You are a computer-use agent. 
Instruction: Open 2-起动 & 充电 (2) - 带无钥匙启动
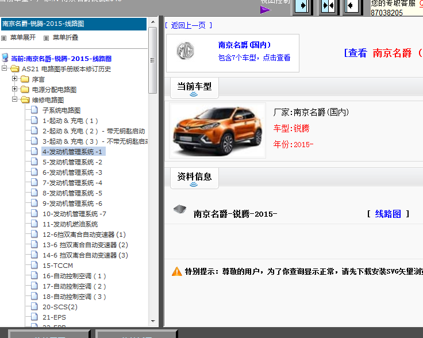pyautogui.click(x=94, y=131)
